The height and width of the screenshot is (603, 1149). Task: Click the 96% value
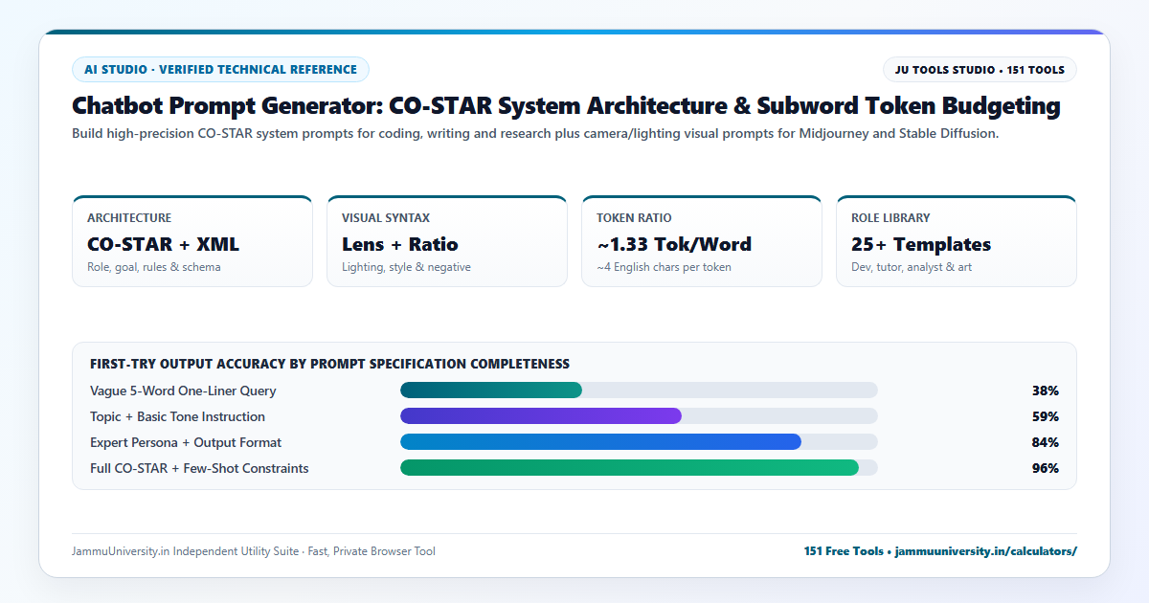click(x=1045, y=468)
